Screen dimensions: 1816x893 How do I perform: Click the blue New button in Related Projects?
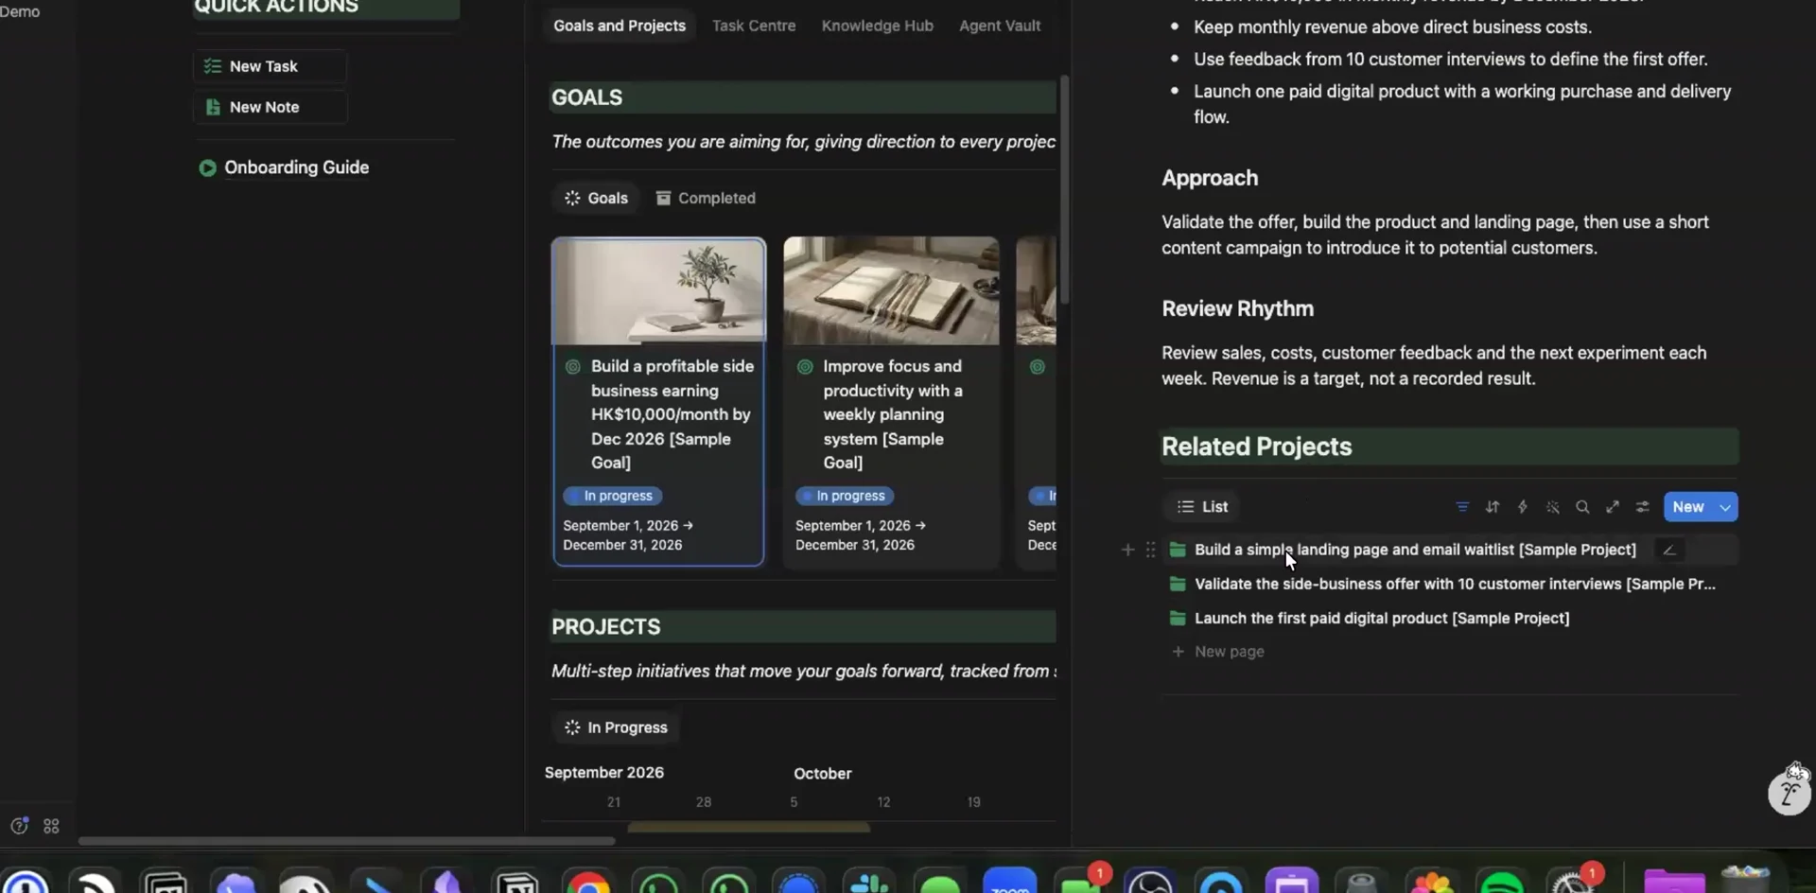[x=1688, y=507]
